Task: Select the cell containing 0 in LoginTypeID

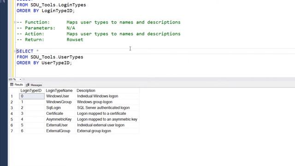Action: point(32,96)
